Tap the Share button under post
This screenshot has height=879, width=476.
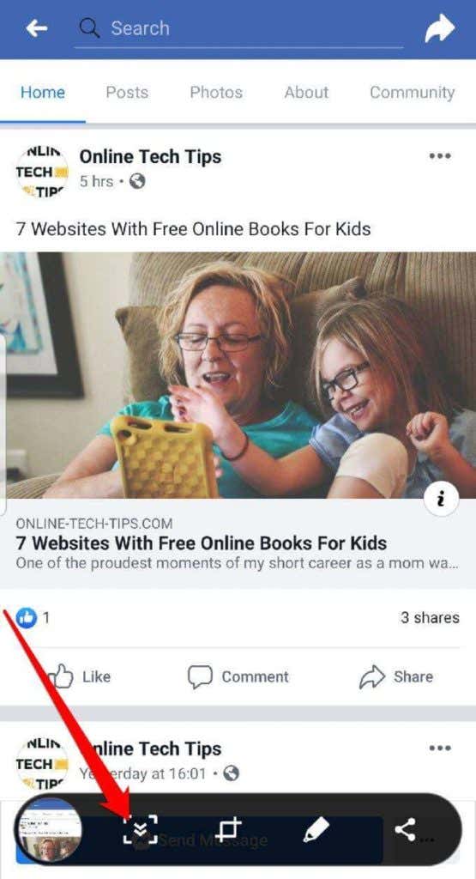[x=396, y=676]
